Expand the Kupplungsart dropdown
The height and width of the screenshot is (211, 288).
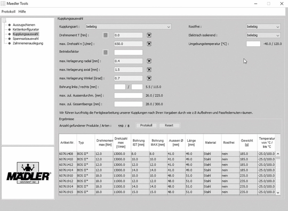pyautogui.click(x=129, y=27)
